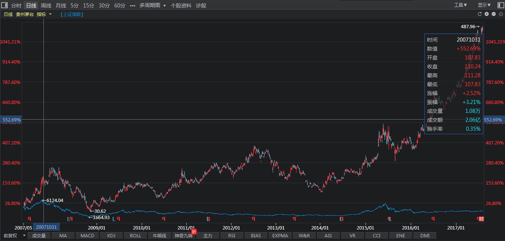Open 诊股 stock diagnosis

click(201, 6)
